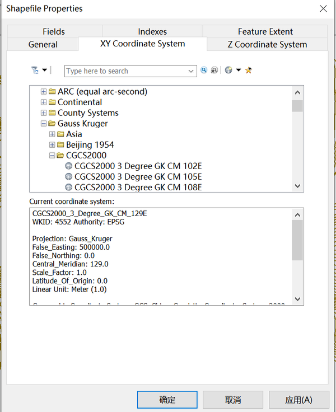Collapse the Gauss Kruger folder
The image size is (336, 412).
(44, 124)
